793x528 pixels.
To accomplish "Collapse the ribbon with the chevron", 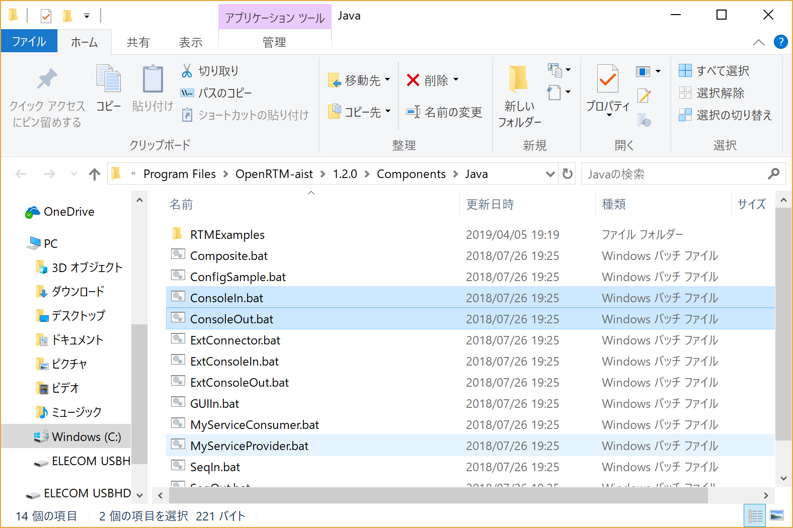I will coord(758,42).
